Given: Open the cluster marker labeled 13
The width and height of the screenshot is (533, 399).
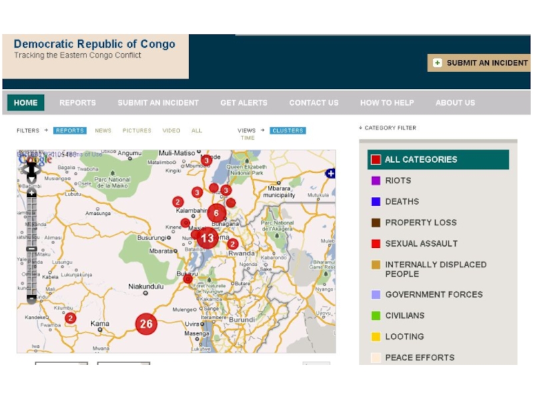Looking at the screenshot, I should pyautogui.click(x=207, y=238).
